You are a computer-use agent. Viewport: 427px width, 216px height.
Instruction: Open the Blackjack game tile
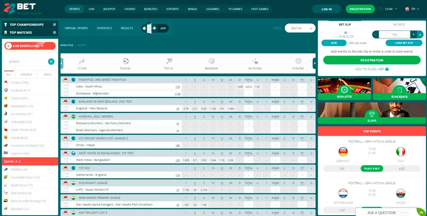pyautogui.click(x=400, y=89)
